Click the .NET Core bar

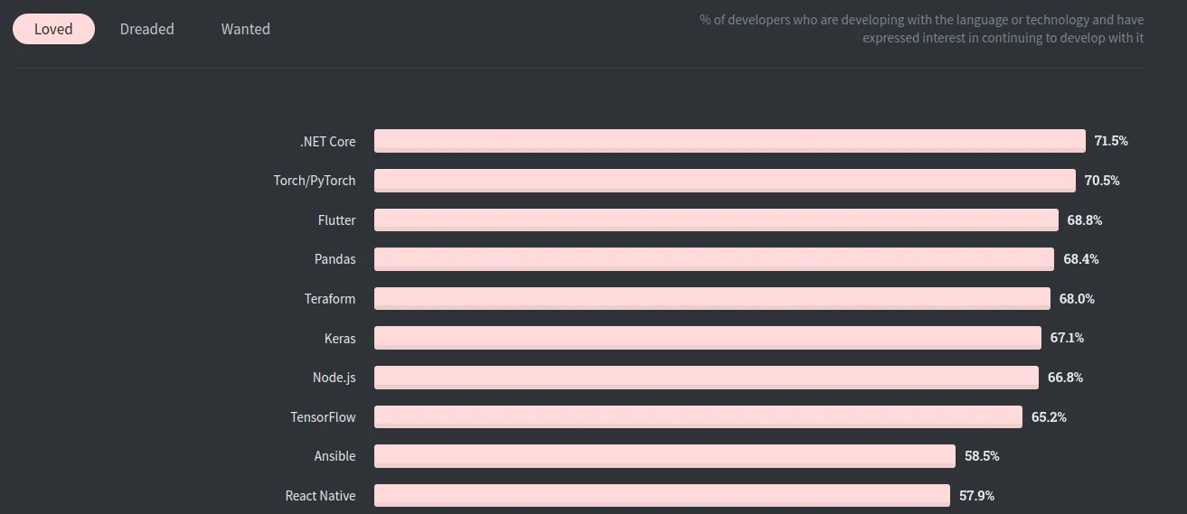point(730,141)
